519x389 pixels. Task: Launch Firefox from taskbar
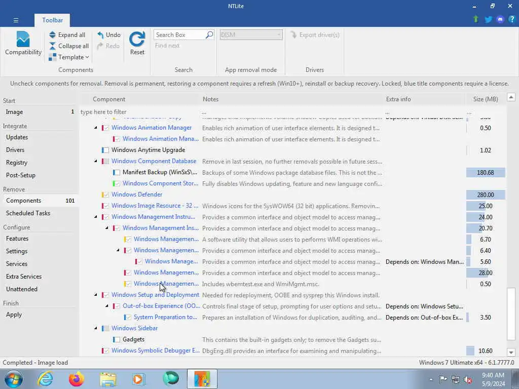77,379
